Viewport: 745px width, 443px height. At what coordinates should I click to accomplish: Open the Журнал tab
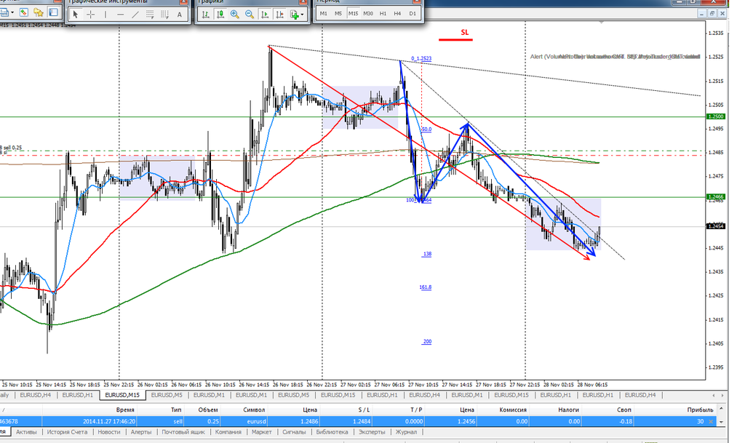point(406,432)
